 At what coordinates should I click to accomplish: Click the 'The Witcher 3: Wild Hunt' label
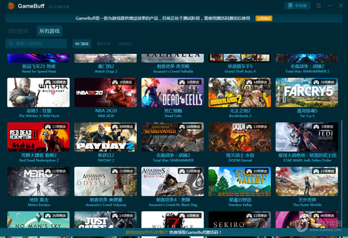[39, 116]
